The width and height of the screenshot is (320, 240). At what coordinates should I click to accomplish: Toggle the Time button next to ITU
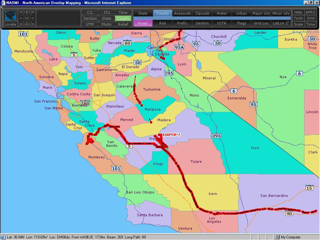pyautogui.click(x=123, y=12)
